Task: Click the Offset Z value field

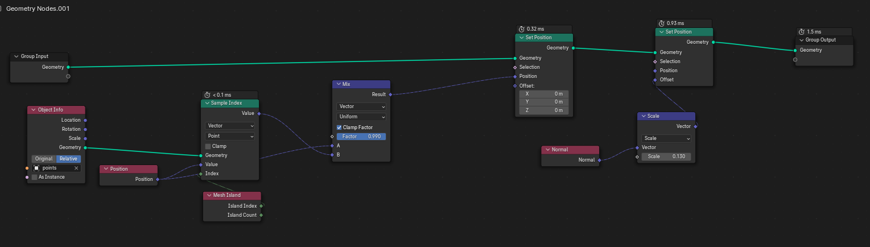Action: point(543,110)
